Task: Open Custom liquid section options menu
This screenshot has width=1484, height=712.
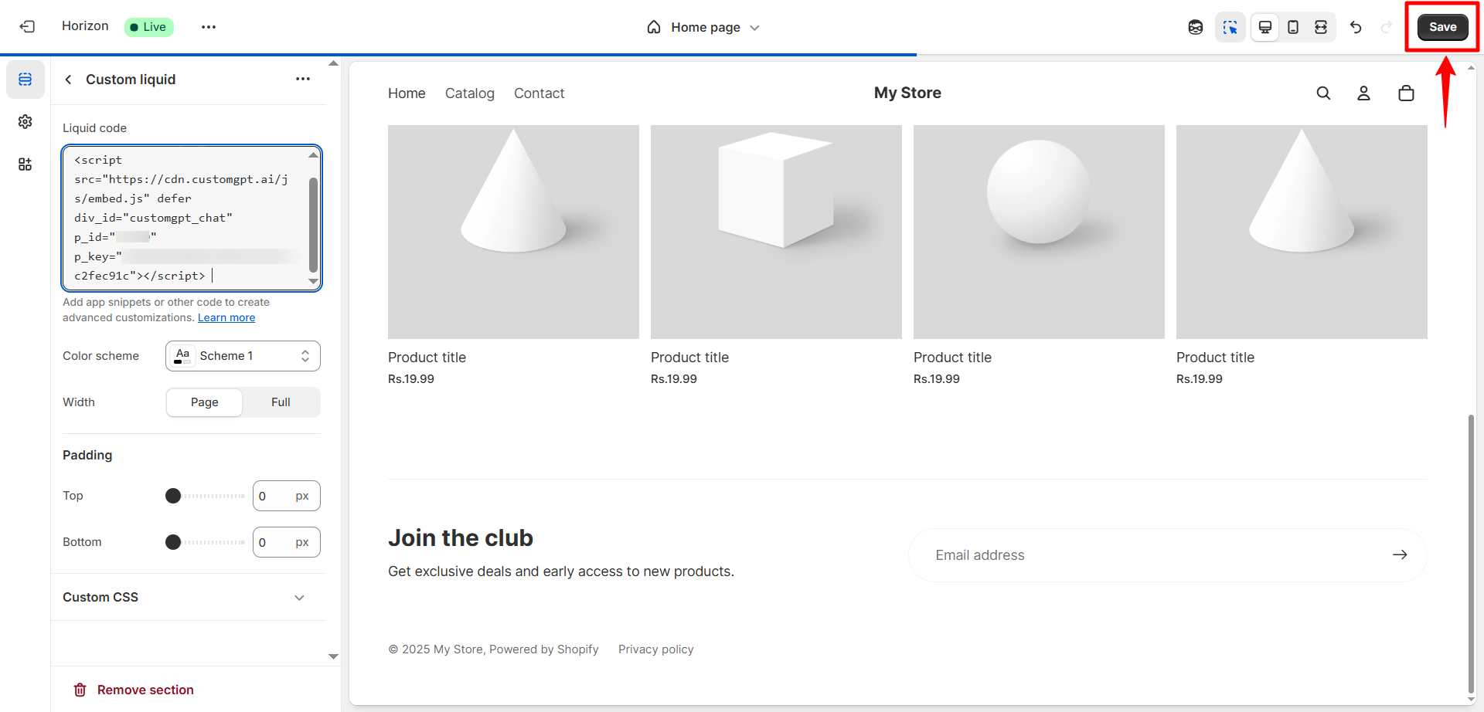Action: point(303,79)
